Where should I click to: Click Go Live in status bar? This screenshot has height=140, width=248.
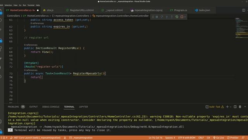219,138
